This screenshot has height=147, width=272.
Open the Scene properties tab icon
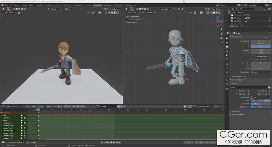pyautogui.click(x=227, y=55)
